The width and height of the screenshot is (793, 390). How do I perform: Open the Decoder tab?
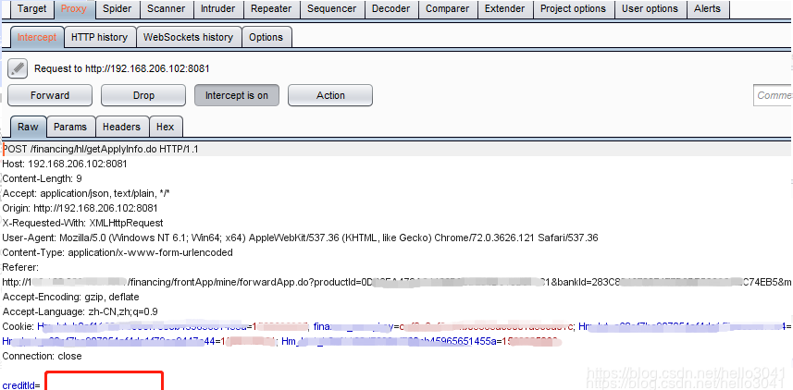(x=390, y=8)
